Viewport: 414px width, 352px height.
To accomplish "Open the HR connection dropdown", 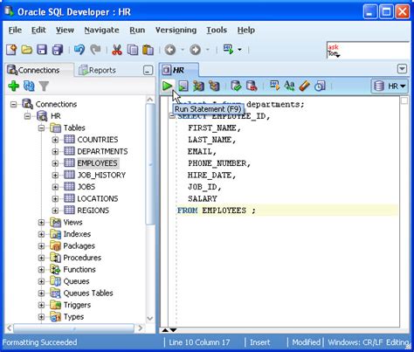I will (390, 86).
